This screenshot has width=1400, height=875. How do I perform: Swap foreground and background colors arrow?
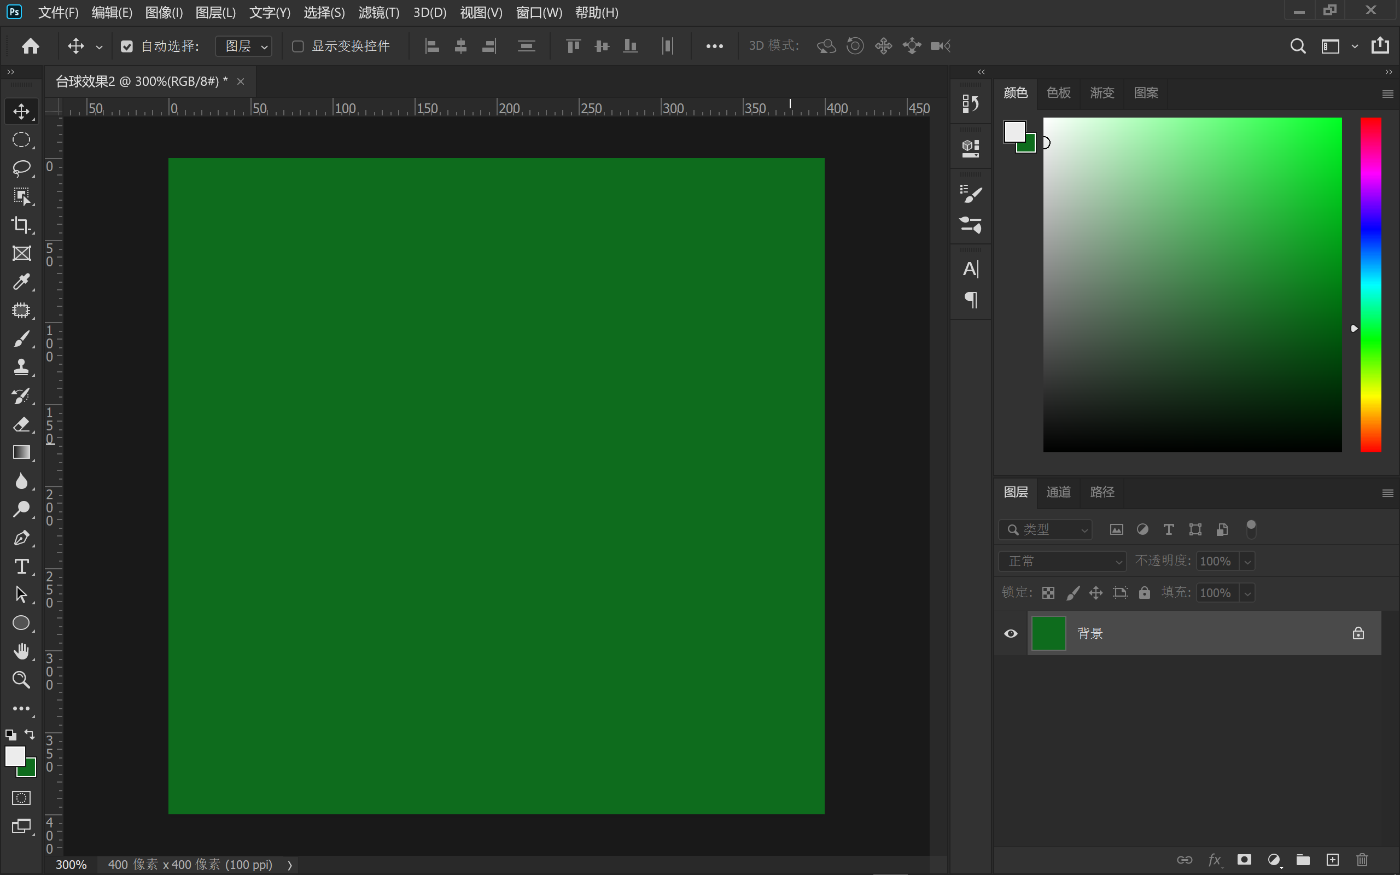point(30,734)
